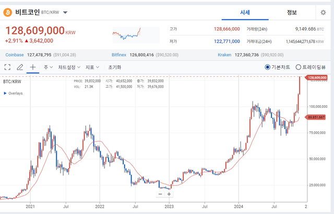
Task: Select the pencil drawing tool
Action: (x=20, y=67)
